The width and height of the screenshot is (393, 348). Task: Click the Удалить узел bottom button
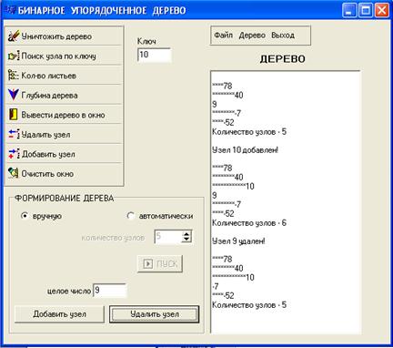click(155, 314)
